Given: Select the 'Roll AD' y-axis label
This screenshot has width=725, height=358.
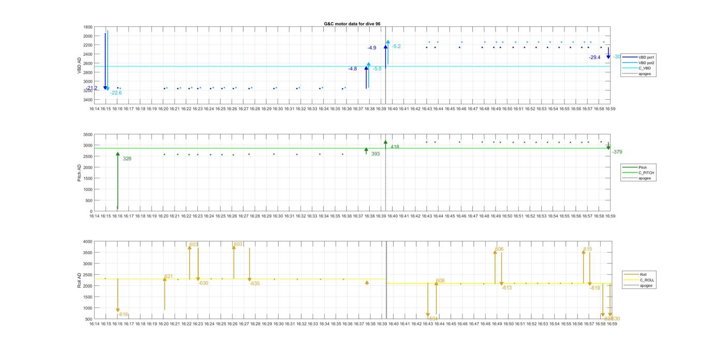Looking at the screenshot, I should pyautogui.click(x=79, y=281).
